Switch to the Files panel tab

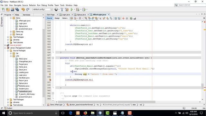[17, 15]
